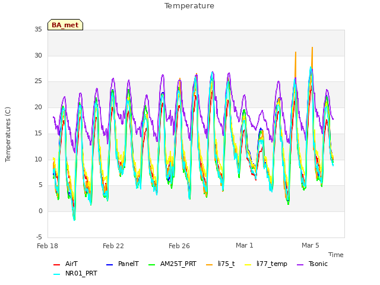Toggle the NR01_PRT legend entry

click(75, 274)
